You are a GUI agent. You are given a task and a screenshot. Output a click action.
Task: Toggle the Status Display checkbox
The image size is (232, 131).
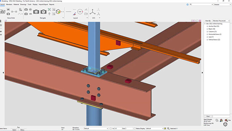tap(135, 128)
